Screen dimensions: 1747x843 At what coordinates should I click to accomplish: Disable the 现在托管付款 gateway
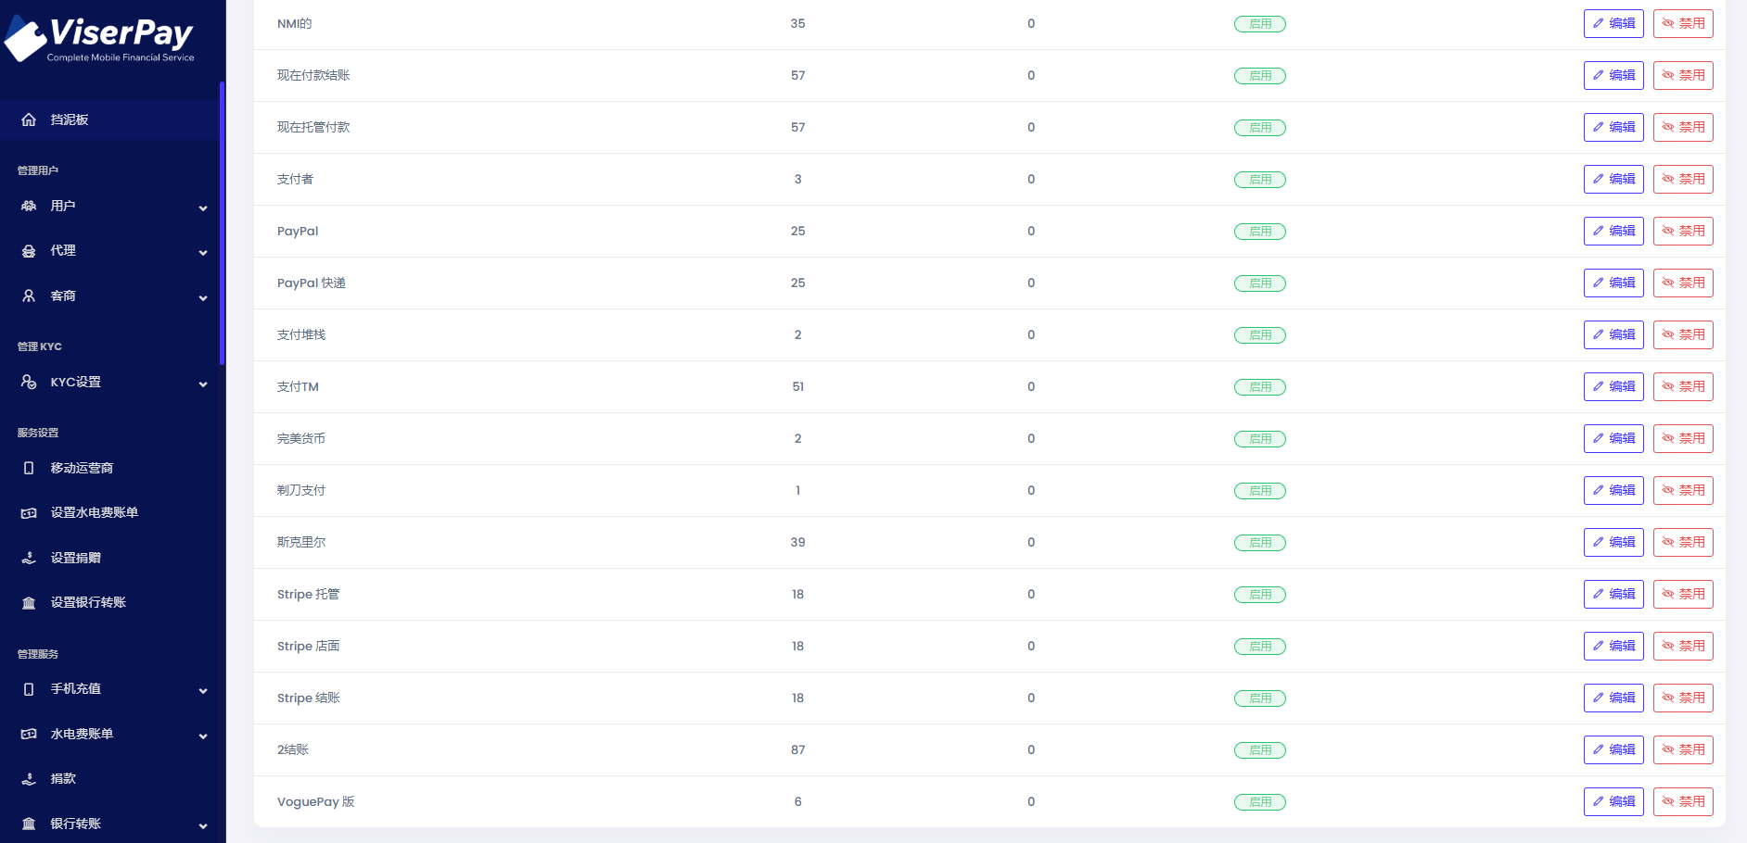tap(1683, 127)
